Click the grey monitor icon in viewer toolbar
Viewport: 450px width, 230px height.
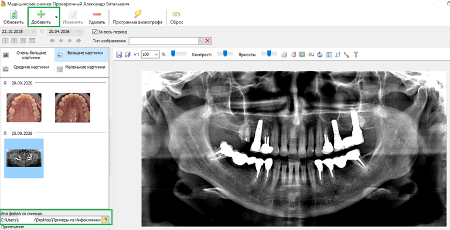pyautogui.click(x=302, y=55)
